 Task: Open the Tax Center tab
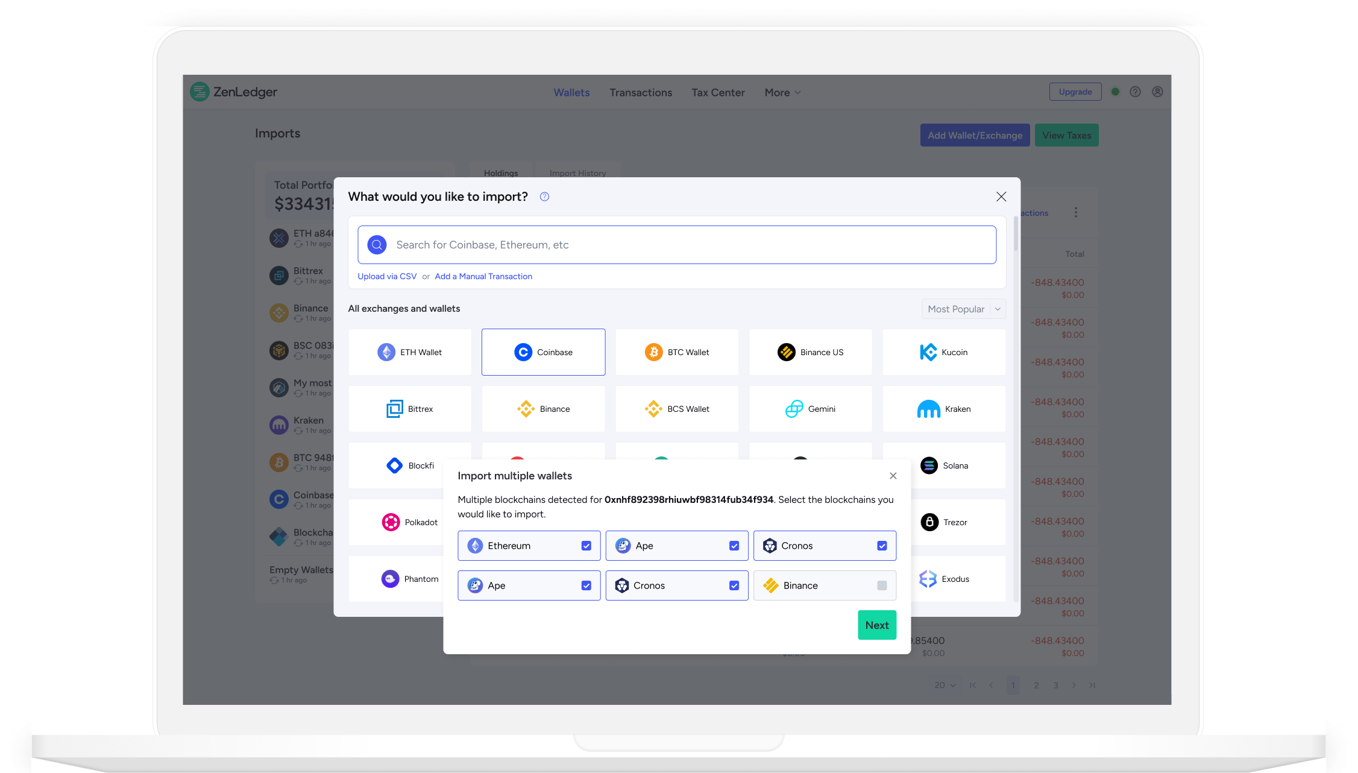[x=718, y=92]
